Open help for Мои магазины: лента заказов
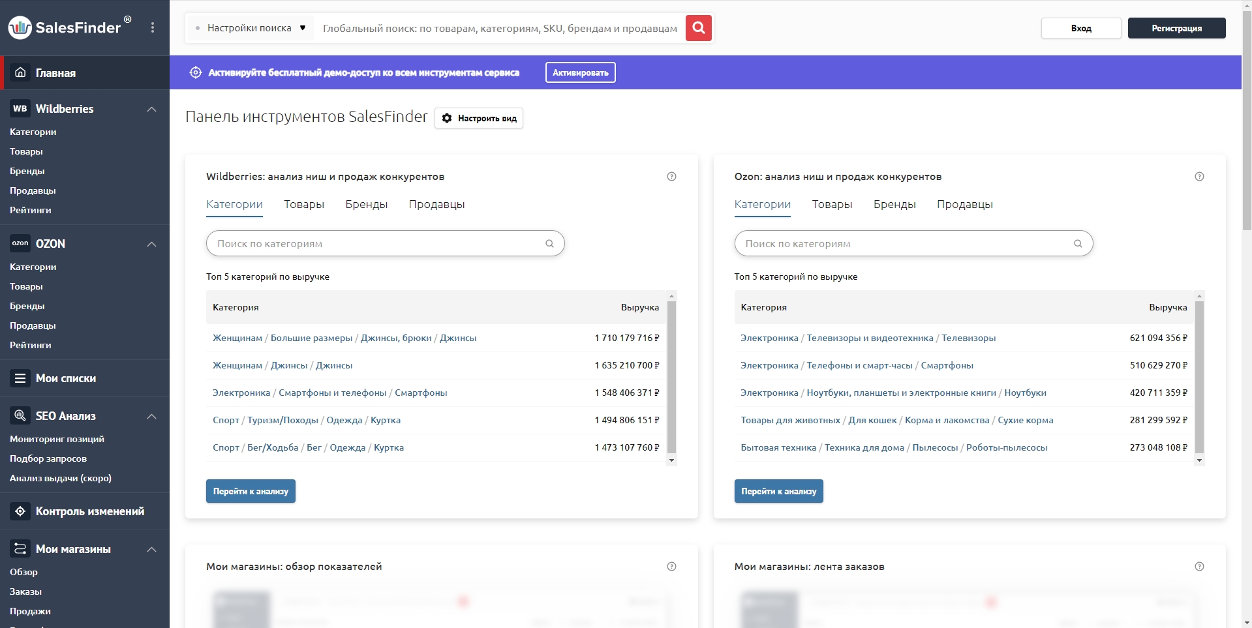Viewport: 1252px width, 628px height. click(x=1199, y=567)
